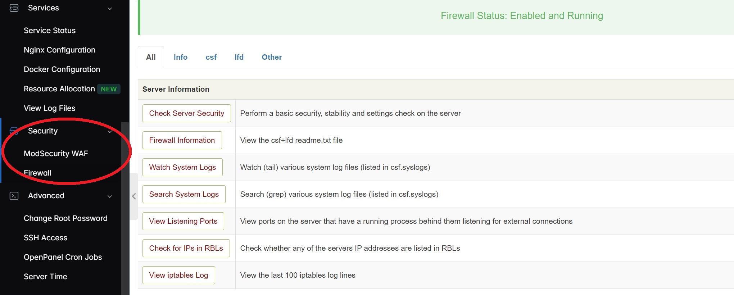734x295 pixels.
Task: Click View iptables Log button
Action: coord(178,275)
